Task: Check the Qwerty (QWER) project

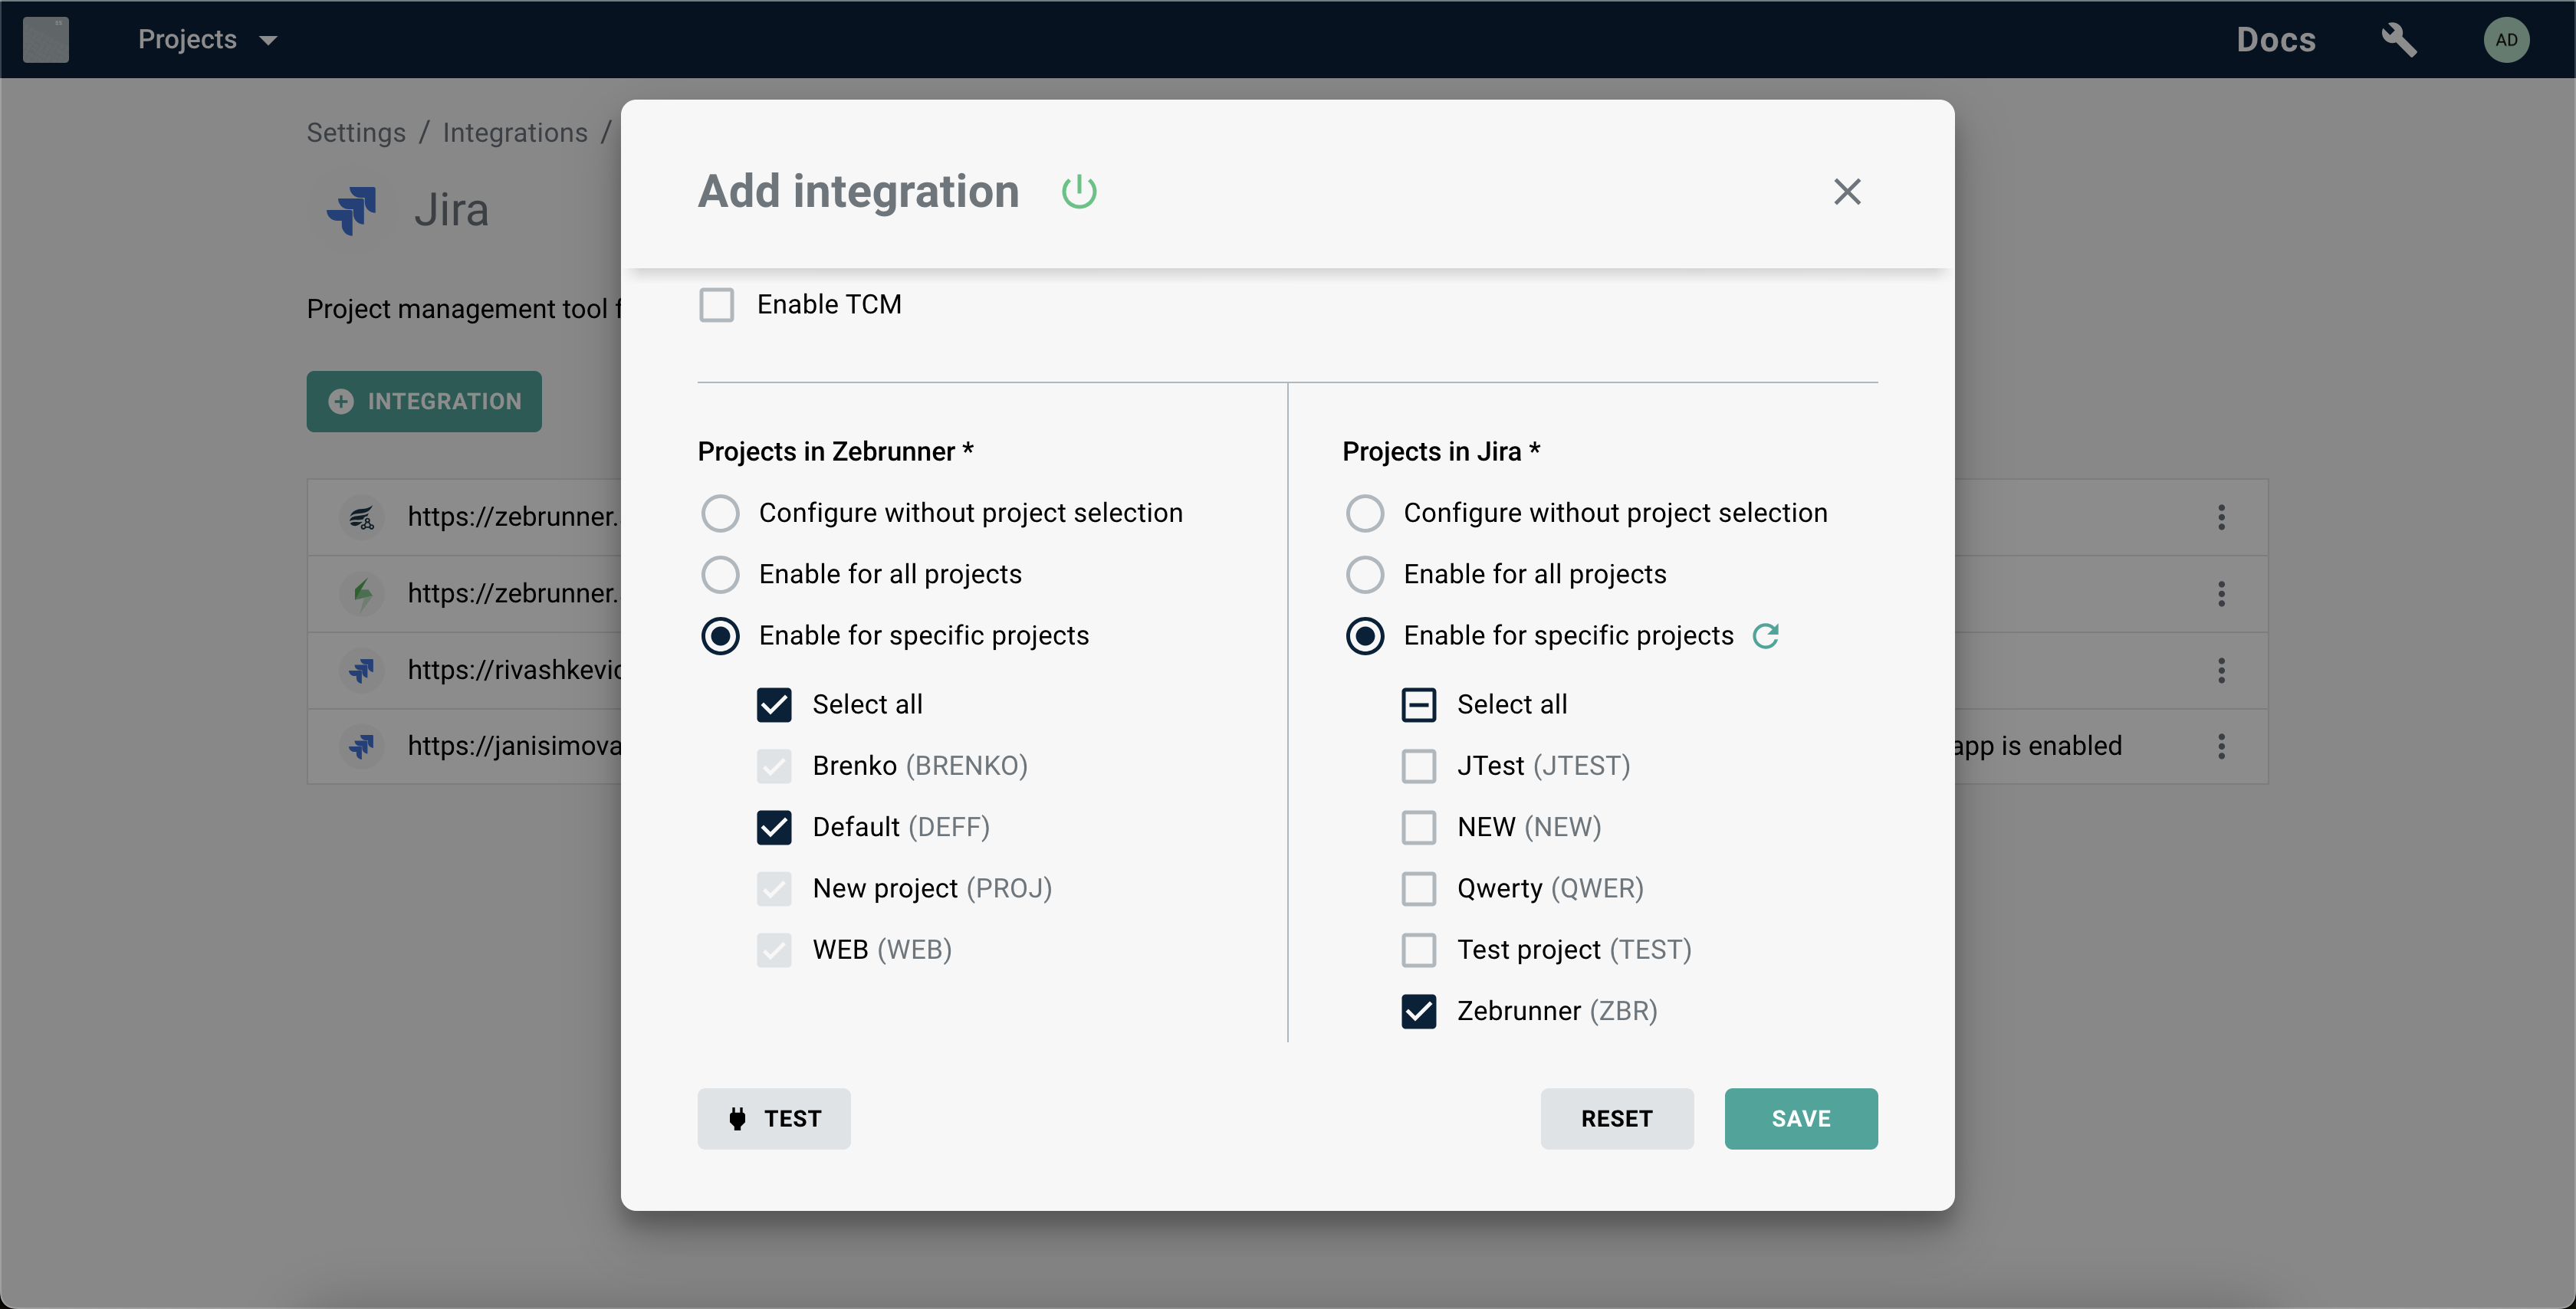Action: coord(1419,888)
